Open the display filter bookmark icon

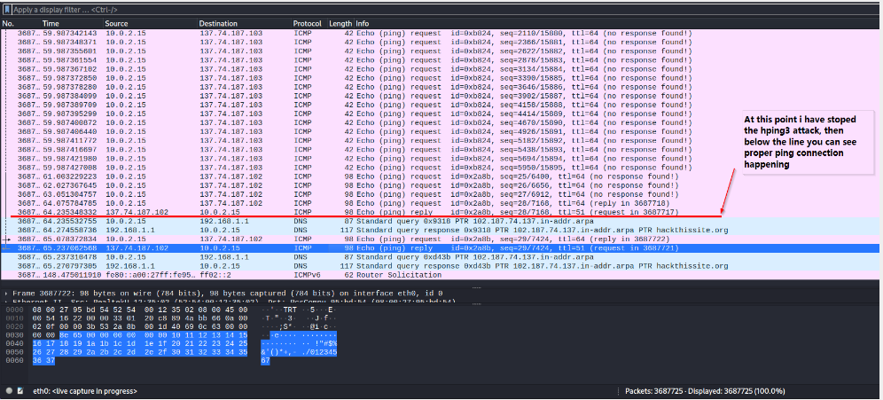[x=7, y=10]
